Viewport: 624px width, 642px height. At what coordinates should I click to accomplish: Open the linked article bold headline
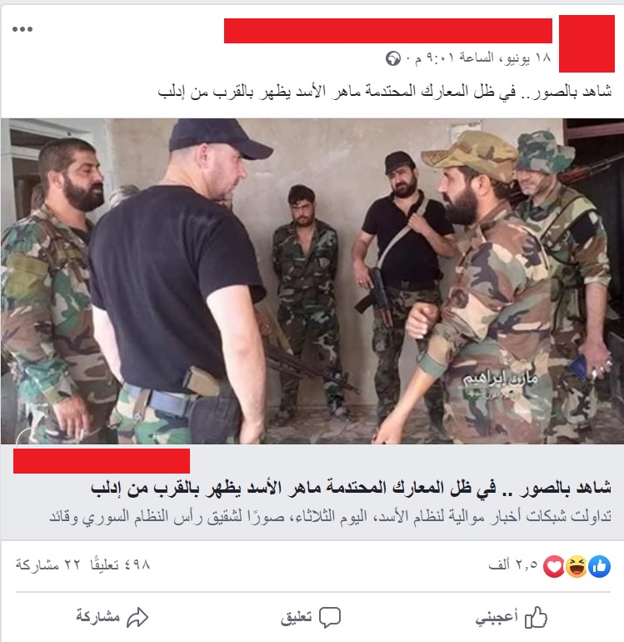coord(351,489)
